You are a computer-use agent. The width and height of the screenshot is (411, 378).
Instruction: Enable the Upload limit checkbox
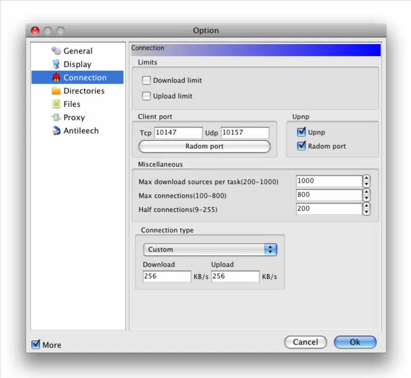146,96
